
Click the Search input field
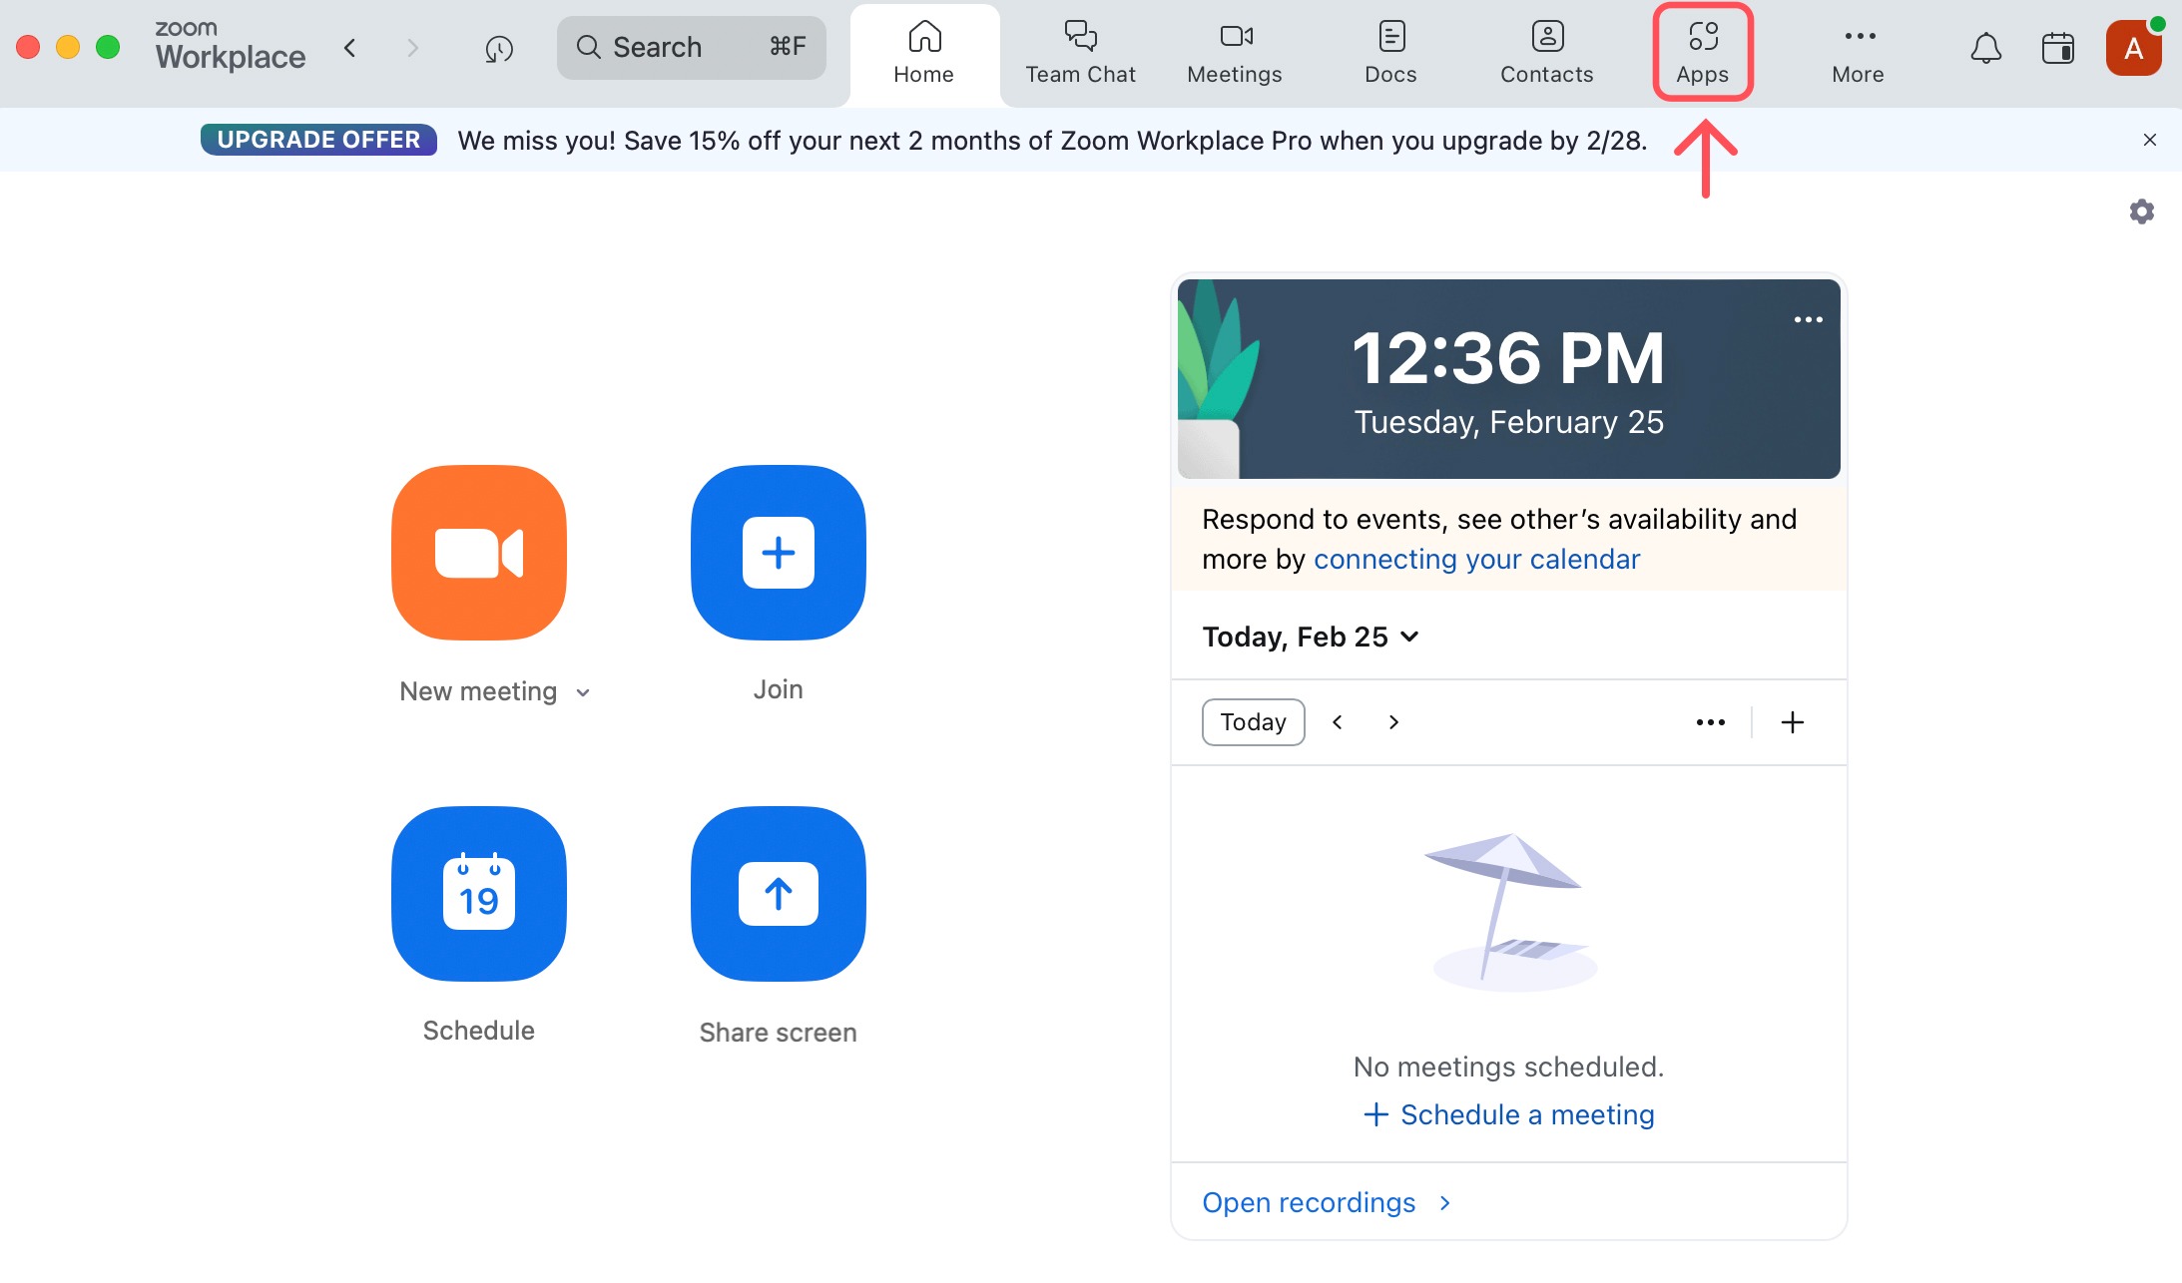[691, 47]
